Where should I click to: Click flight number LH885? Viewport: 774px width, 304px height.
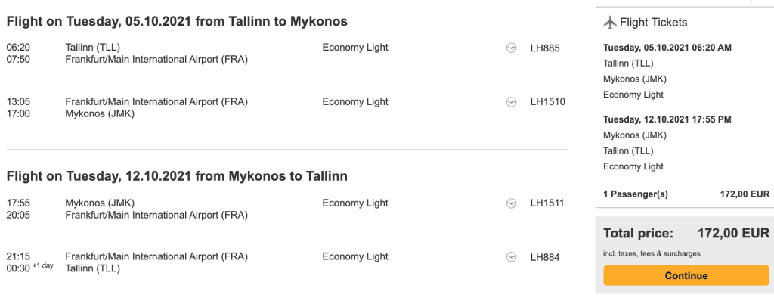pyautogui.click(x=545, y=48)
